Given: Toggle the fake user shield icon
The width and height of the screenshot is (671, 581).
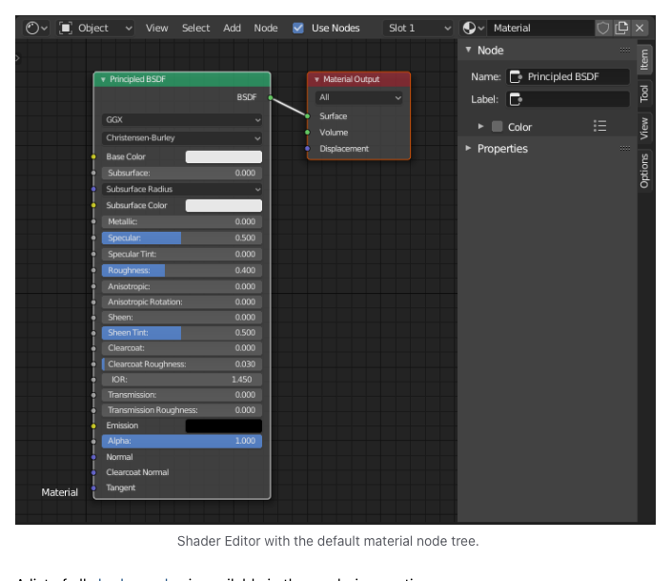Looking at the screenshot, I should [x=603, y=29].
